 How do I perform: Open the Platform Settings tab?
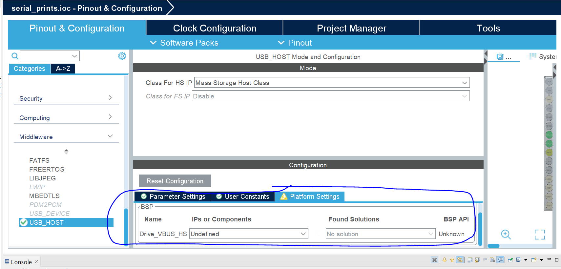(310, 197)
